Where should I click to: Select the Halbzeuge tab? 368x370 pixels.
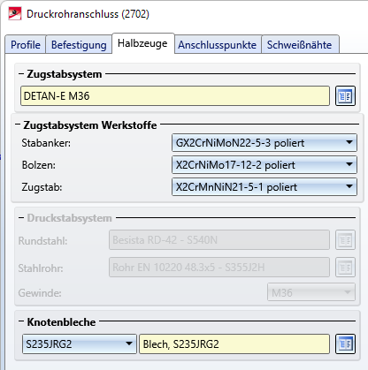[x=142, y=43]
